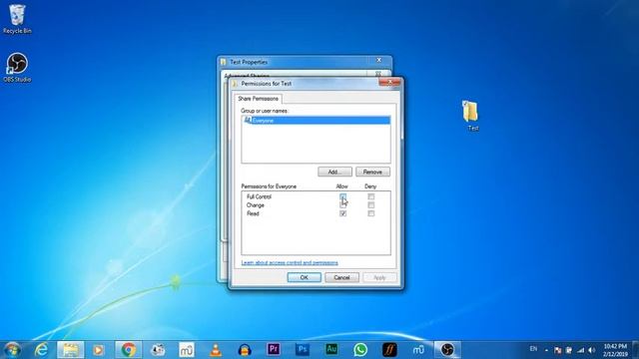The width and height of the screenshot is (639, 359).
Task: Check Allow for Change permission
Action: pyautogui.click(x=342, y=205)
